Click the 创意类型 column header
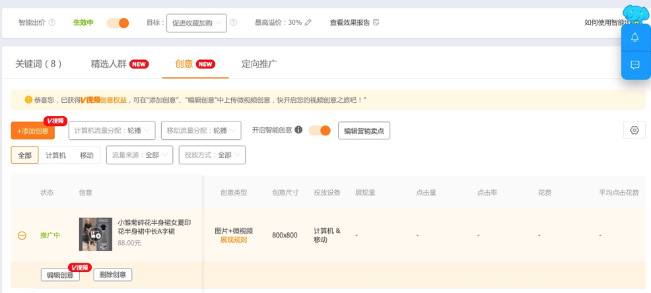This screenshot has width=651, height=293. [x=234, y=193]
